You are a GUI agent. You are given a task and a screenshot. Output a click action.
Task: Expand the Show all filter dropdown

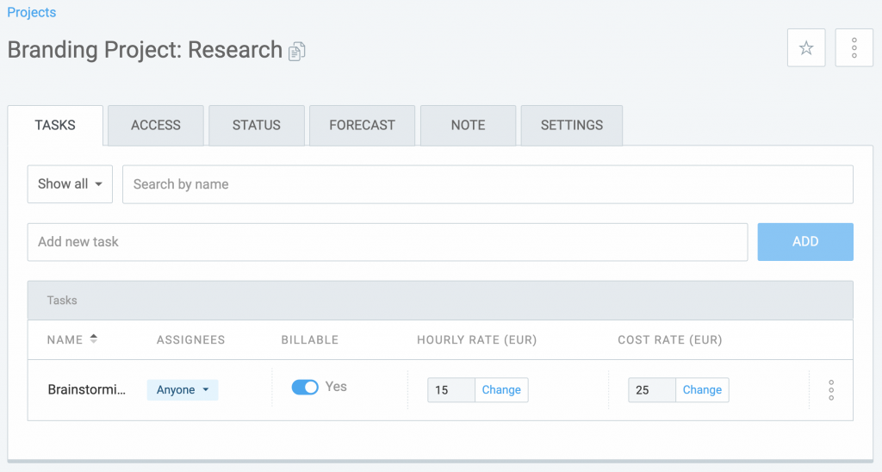tap(70, 184)
